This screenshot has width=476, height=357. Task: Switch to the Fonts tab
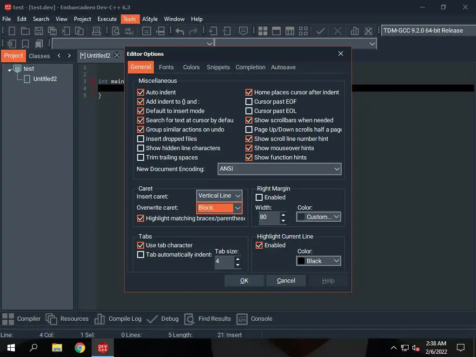[166, 67]
